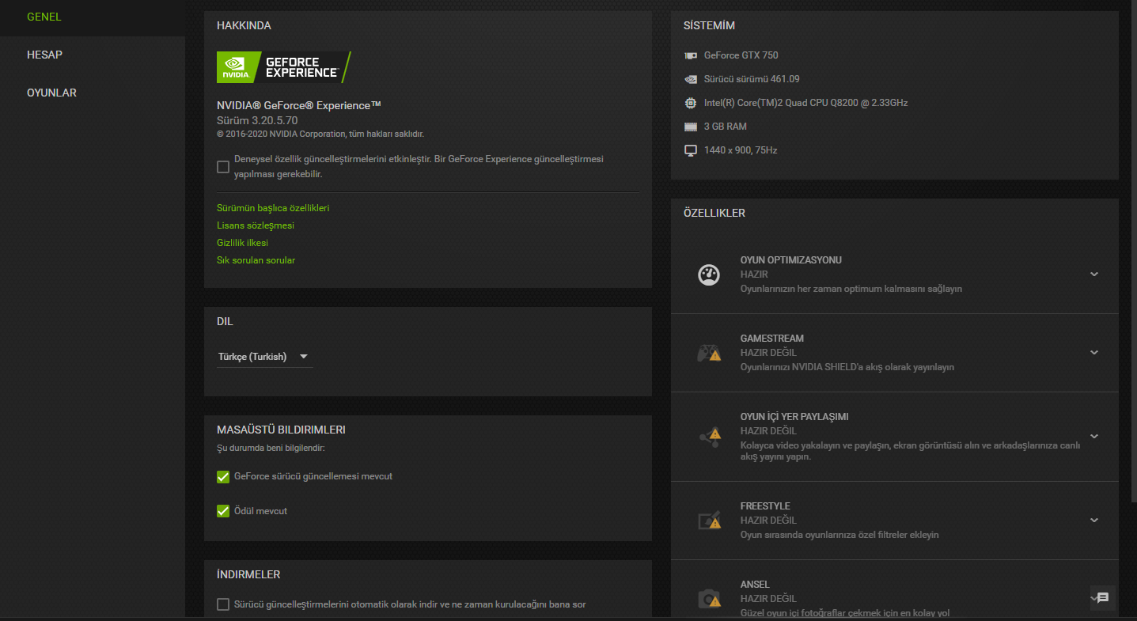Screen dimensions: 1137x621
Task: Open the Sürümün başlıca özellikleri link
Action: coord(273,208)
